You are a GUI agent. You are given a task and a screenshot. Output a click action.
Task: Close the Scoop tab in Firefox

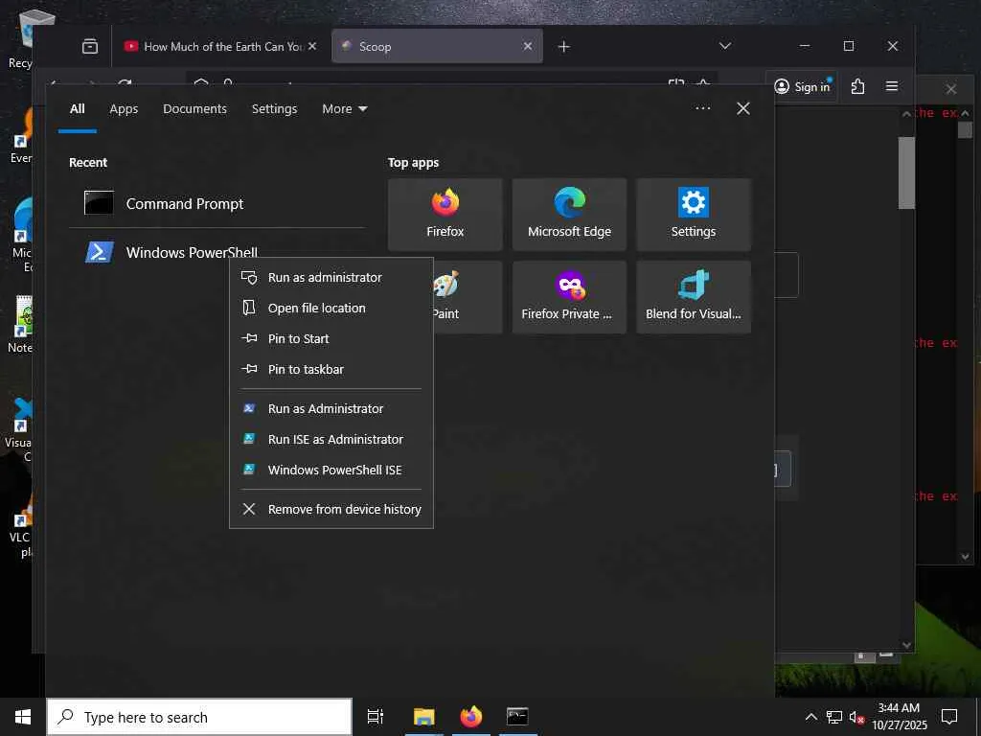point(528,46)
